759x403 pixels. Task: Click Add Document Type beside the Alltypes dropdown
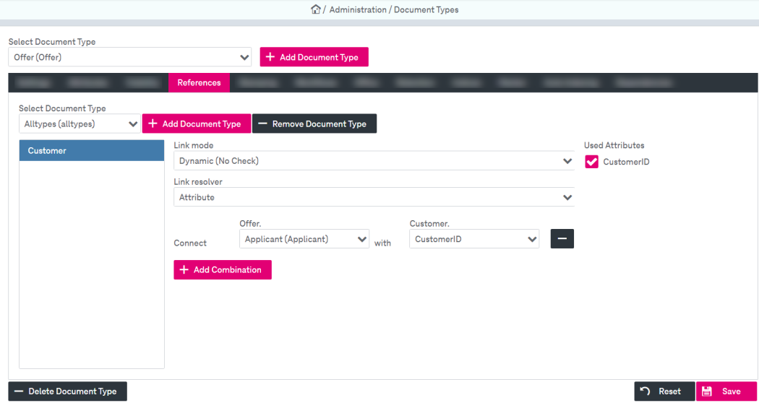196,124
